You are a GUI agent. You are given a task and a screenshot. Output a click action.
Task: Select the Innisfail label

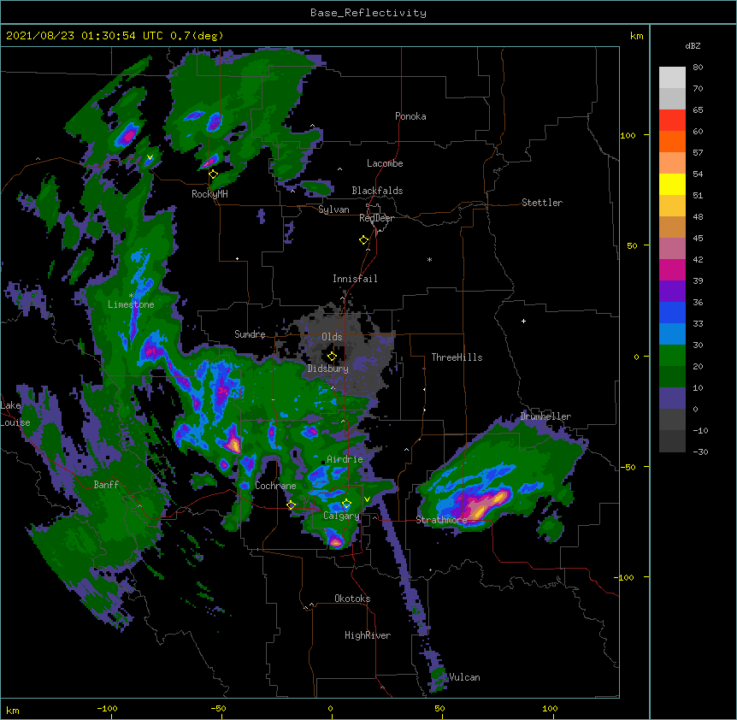[355, 279]
